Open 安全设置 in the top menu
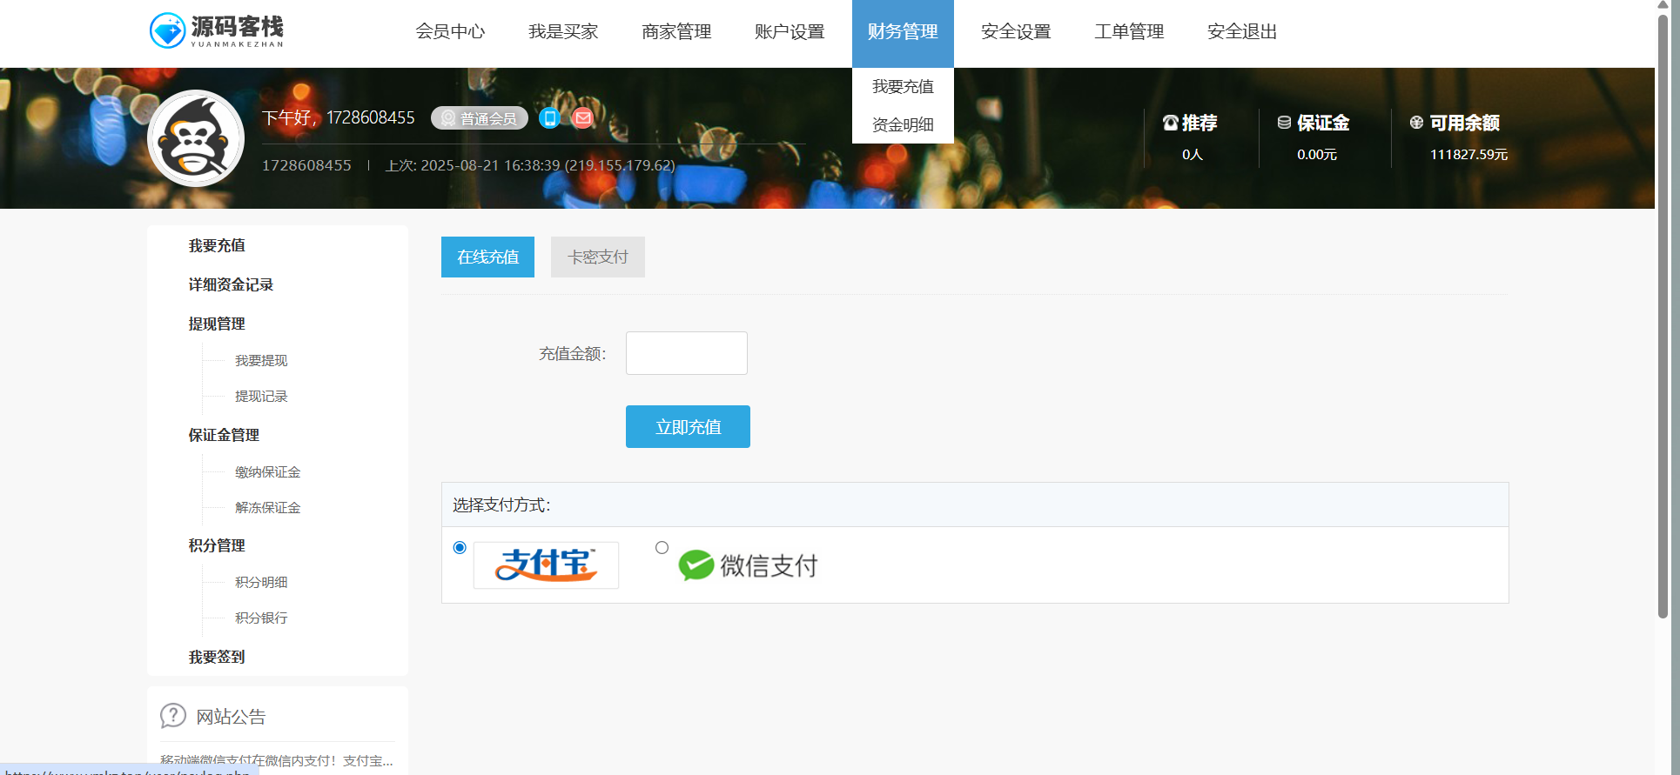This screenshot has width=1680, height=775. 1016,32
